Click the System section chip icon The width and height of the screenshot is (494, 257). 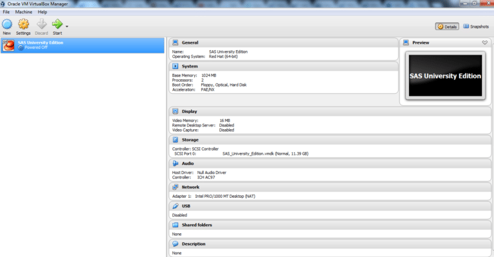point(176,66)
